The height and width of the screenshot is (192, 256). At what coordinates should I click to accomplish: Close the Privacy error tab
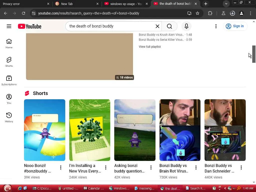coord(48,4)
